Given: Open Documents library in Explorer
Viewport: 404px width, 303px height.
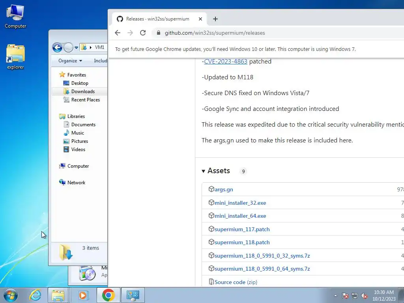Looking at the screenshot, I should [x=83, y=124].
